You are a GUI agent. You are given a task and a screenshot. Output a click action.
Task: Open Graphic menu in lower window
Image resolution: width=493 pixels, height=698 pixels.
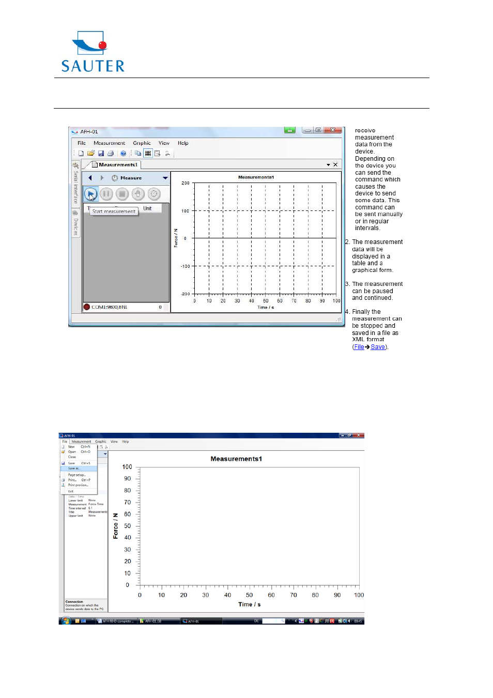tap(101, 442)
